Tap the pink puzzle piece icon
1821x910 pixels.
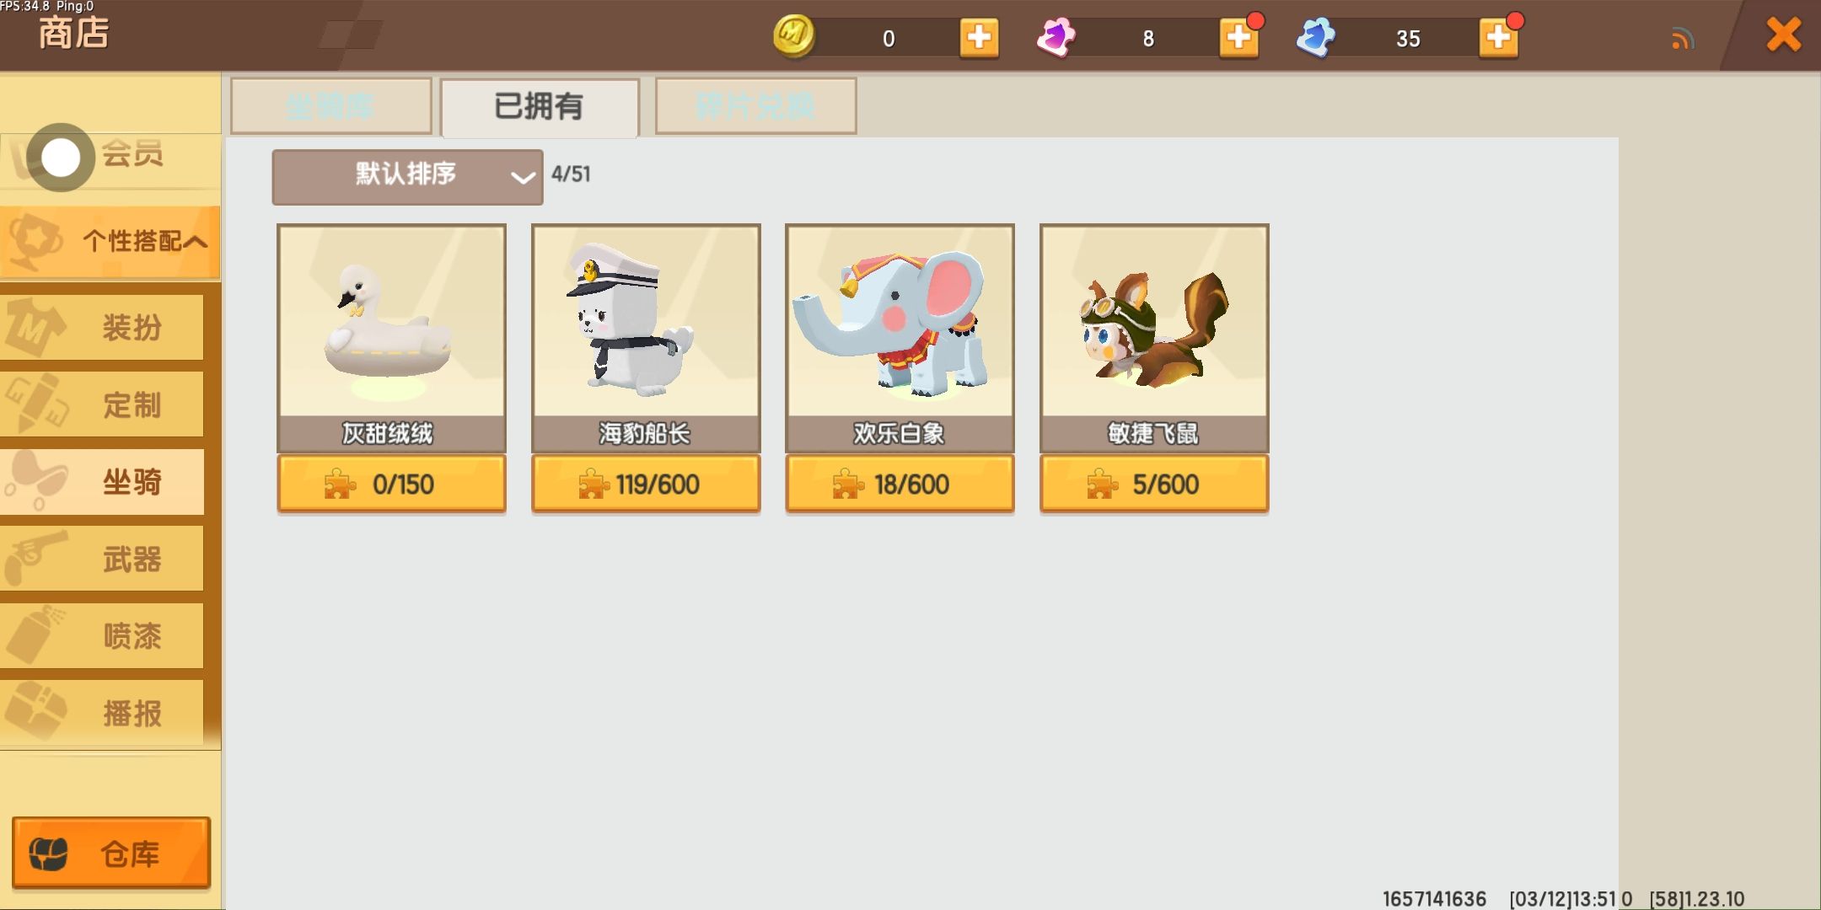pos(1056,38)
